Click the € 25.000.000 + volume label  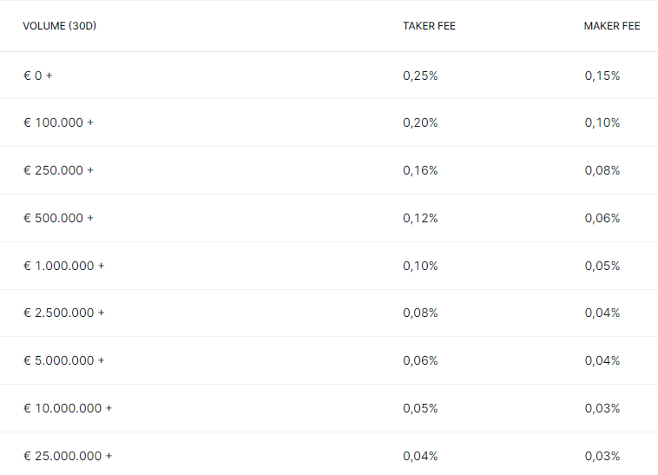(x=68, y=456)
